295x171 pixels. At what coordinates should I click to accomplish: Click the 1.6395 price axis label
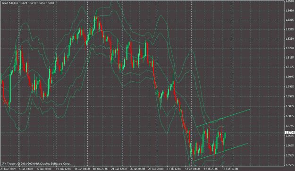coord(290,20)
